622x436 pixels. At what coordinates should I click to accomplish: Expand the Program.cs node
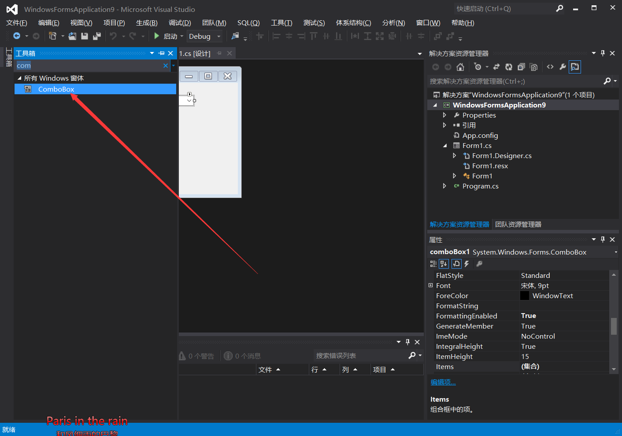point(444,186)
